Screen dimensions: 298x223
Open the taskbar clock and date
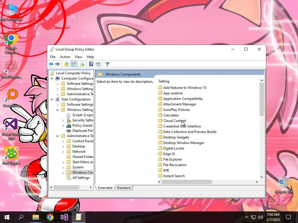click(273, 217)
